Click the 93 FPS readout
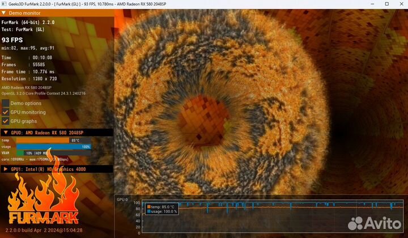 pyautogui.click(x=12, y=40)
